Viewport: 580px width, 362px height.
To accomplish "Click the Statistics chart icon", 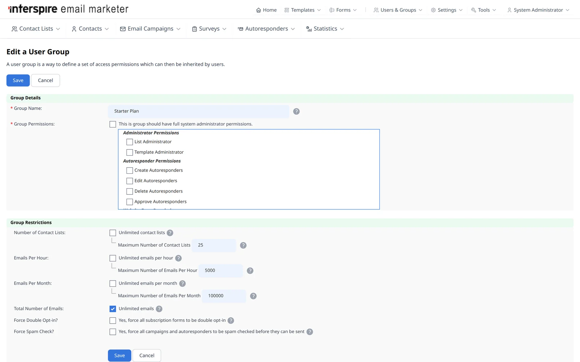I will pyautogui.click(x=309, y=29).
